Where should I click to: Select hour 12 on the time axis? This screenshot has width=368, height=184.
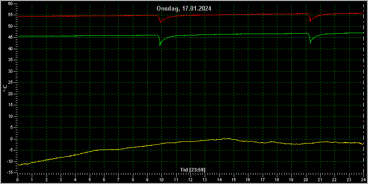[x=190, y=179]
